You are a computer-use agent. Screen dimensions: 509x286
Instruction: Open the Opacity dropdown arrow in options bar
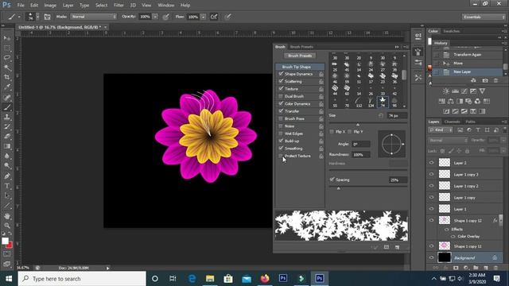point(155,17)
